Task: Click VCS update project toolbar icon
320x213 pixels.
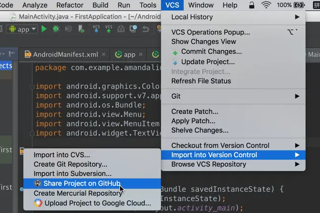Action: coord(96,29)
